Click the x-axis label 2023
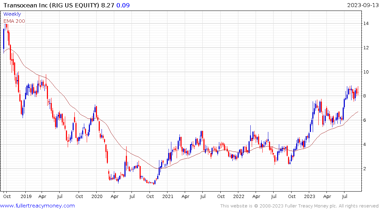This screenshot has height=211, width=379. [x=310, y=196]
